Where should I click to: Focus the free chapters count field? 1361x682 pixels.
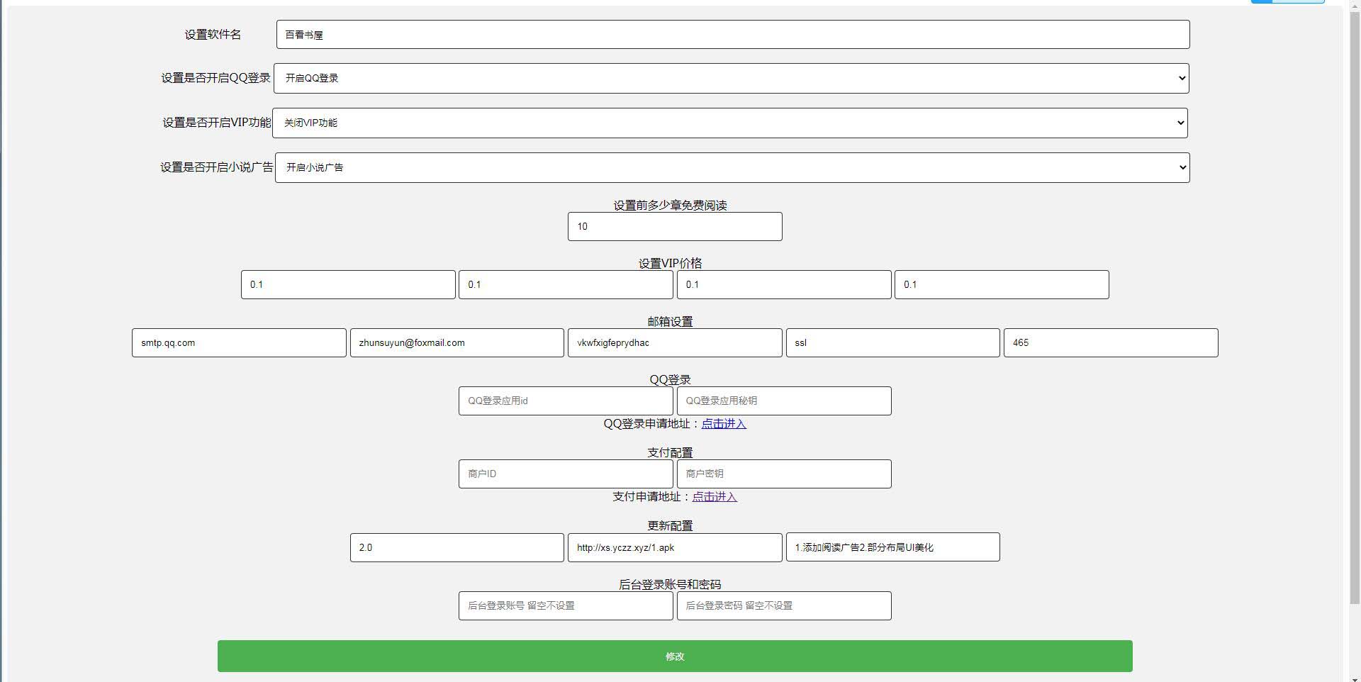coord(674,226)
